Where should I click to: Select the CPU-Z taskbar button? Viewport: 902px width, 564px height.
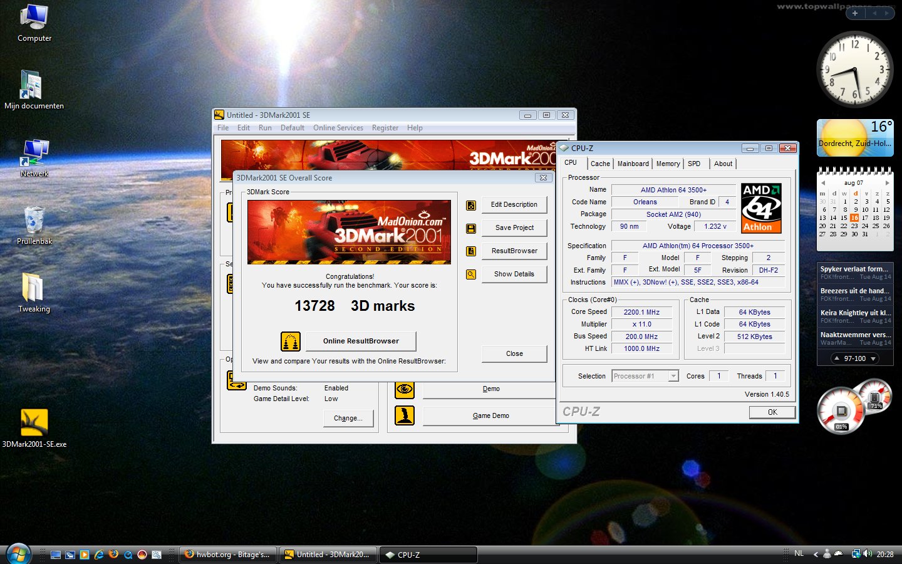(x=428, y=555)
